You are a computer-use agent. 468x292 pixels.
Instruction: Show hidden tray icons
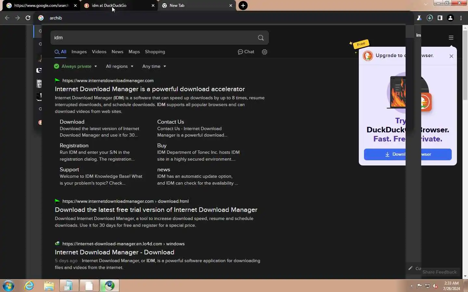tap(412, 286)
